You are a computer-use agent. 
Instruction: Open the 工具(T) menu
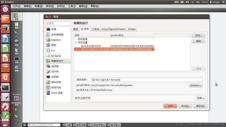[72, 6]
